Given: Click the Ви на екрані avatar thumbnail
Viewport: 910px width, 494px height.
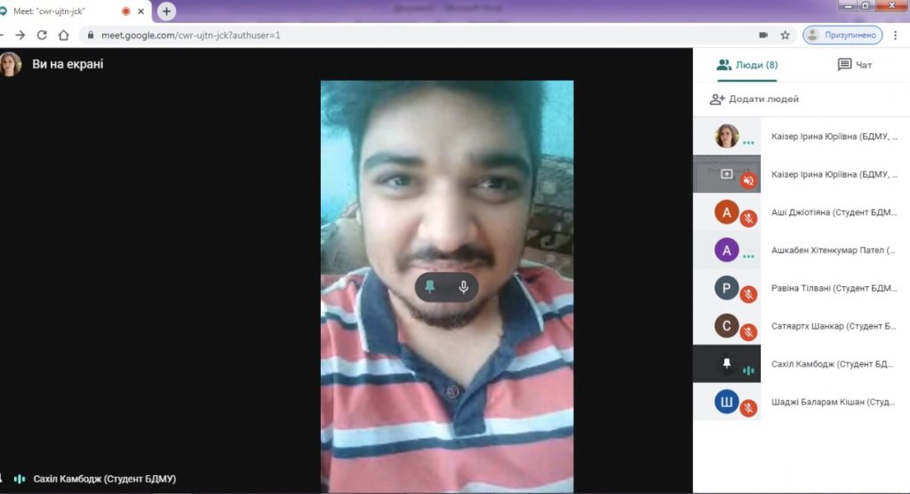Looking at the screenshot, I should click(11, 64).
